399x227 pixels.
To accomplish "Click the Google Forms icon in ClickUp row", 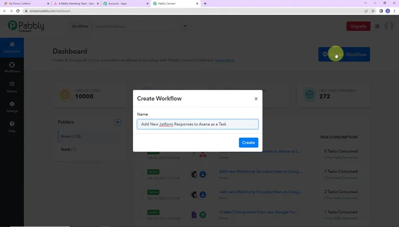I will (194, 215).
